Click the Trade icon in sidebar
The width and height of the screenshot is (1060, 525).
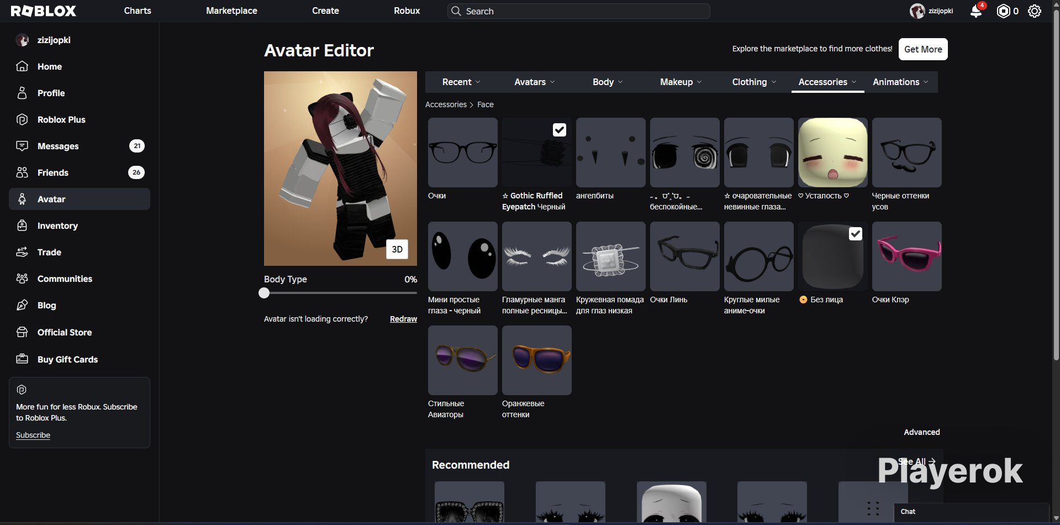tap(22, 252)
